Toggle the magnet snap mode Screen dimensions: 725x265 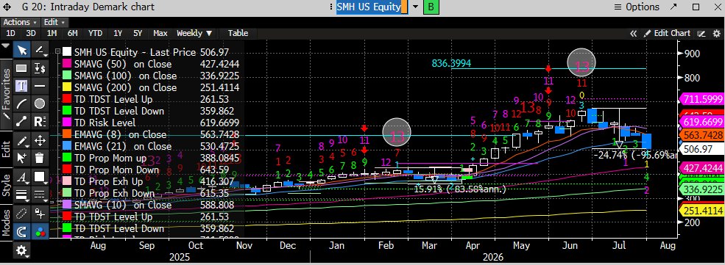22,232
